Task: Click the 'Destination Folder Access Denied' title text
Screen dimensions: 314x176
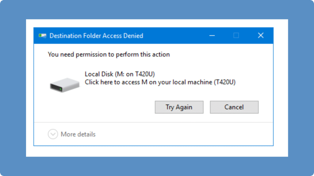Action: coord(96,36)
